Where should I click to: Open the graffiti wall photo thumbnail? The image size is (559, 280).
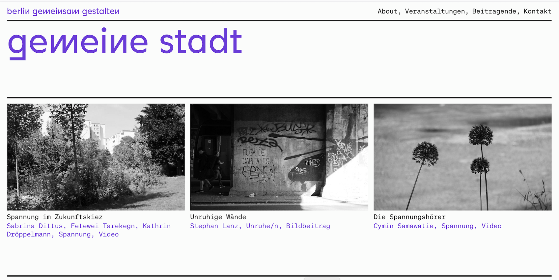tap(279, 157)
